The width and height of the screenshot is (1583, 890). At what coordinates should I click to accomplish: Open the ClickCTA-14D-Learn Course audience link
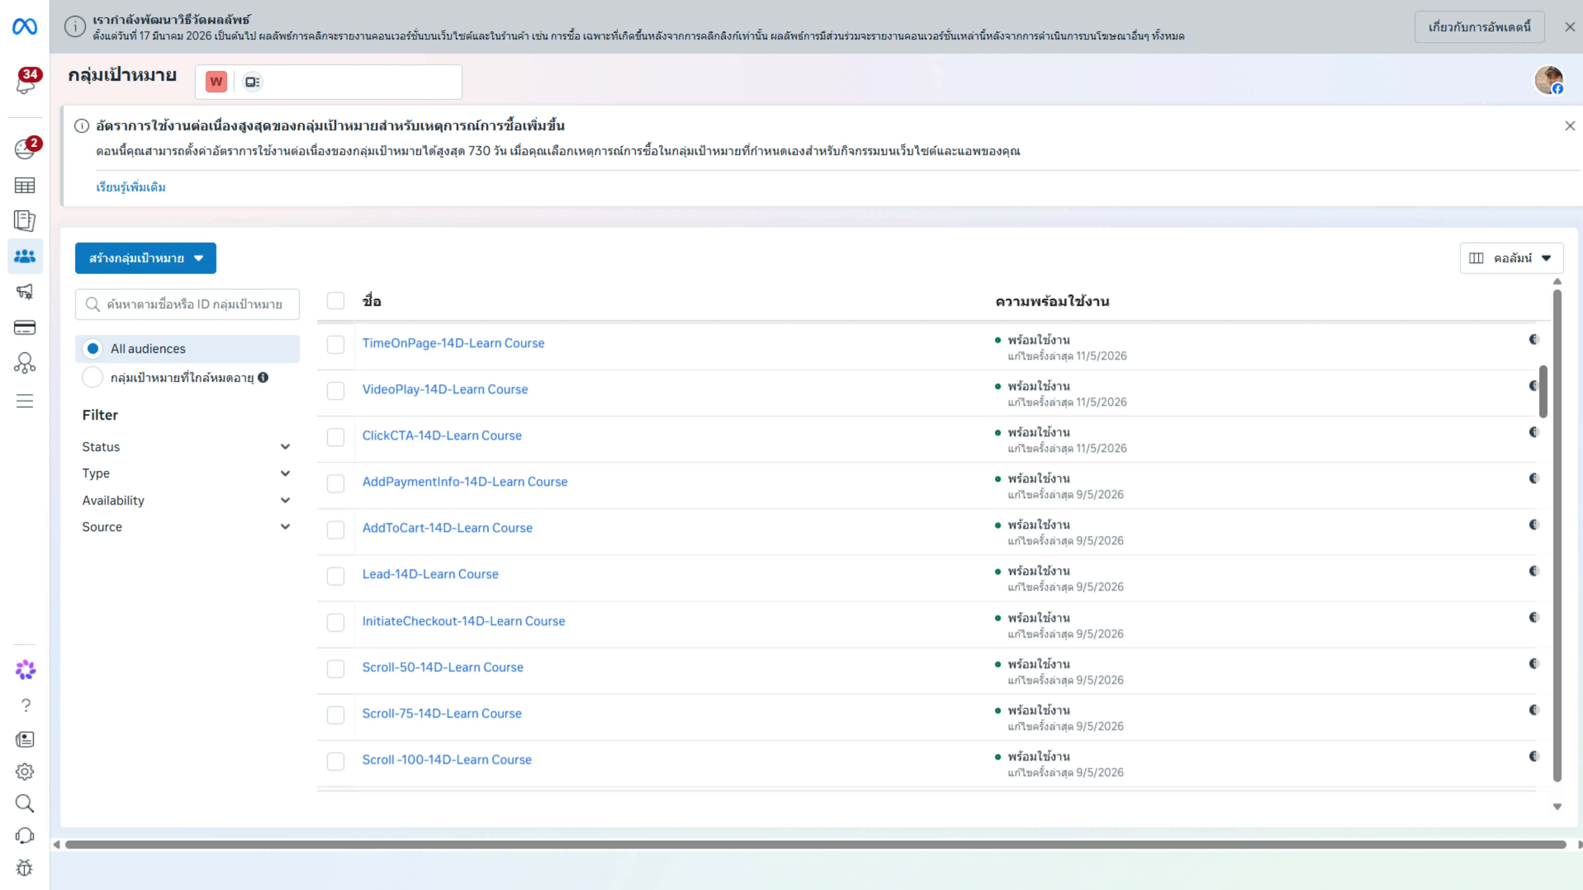pos(442,435)
